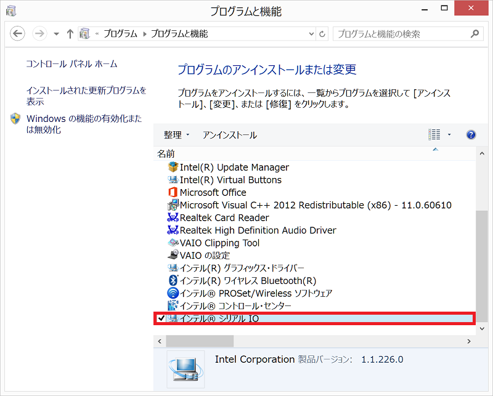Select インテル(R) ワイヤレス Bluetooth(R) entry
The height and width of the screenshot is (396, 493).
[248, 281]
